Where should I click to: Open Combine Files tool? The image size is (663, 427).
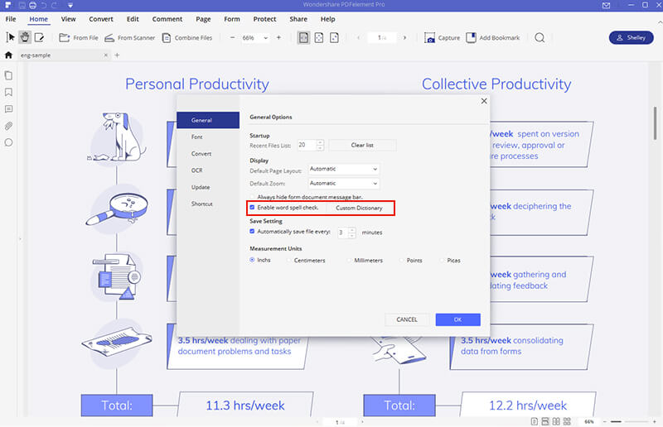click(x=187, y=37)
